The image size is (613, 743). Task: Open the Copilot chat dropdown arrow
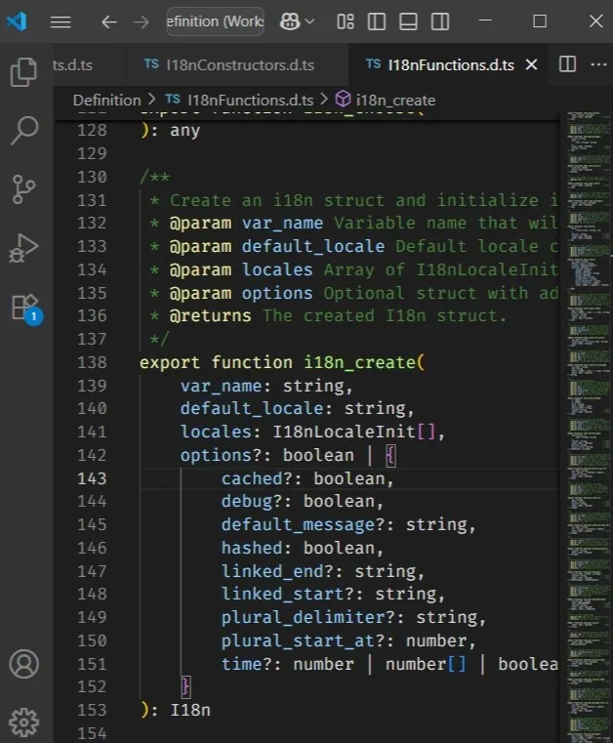coord(310,21)
